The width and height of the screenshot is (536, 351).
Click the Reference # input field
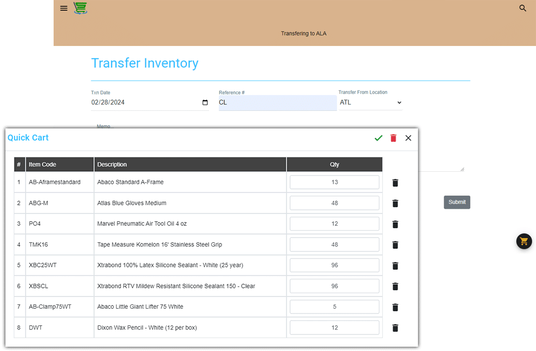277,103
